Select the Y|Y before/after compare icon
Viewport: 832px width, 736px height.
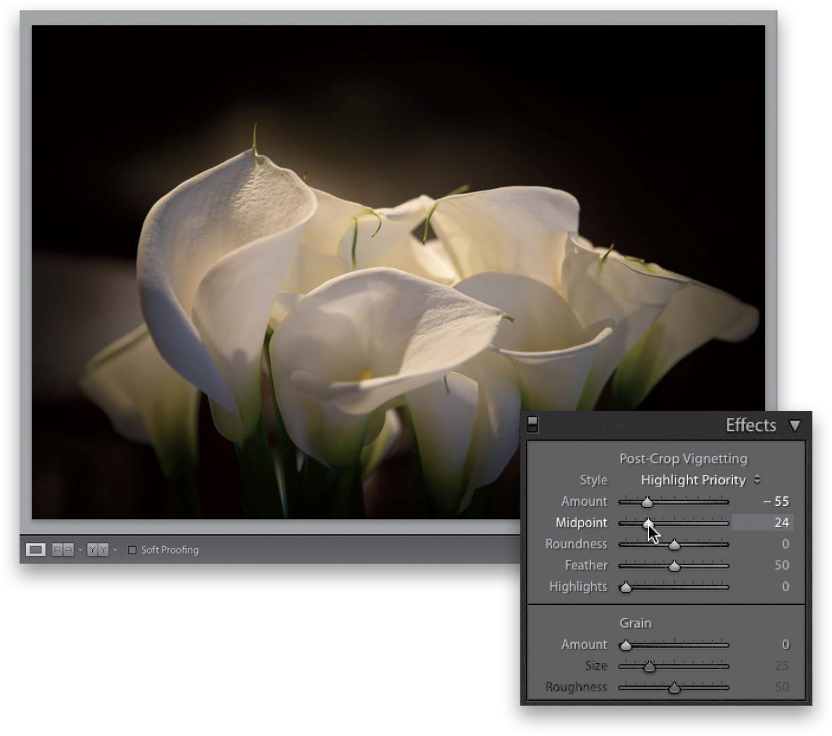(97, 550)
